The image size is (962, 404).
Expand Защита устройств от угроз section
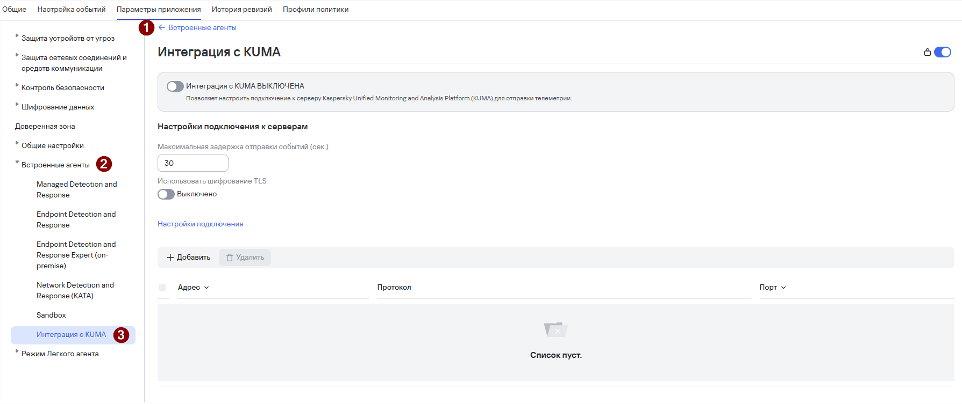(x=17, y=36)
